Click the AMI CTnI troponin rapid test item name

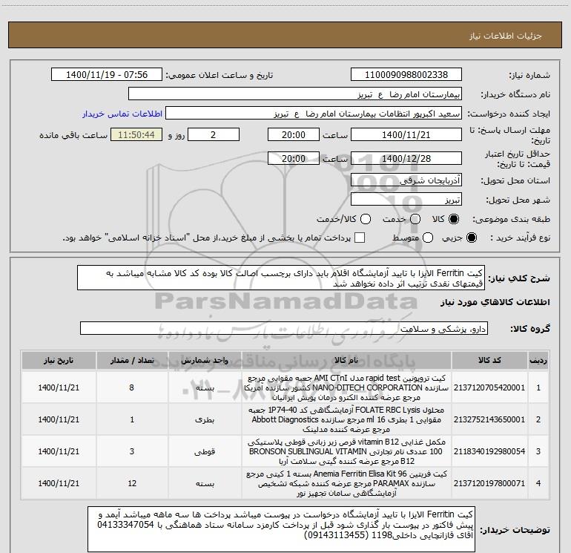pos(346,387)
